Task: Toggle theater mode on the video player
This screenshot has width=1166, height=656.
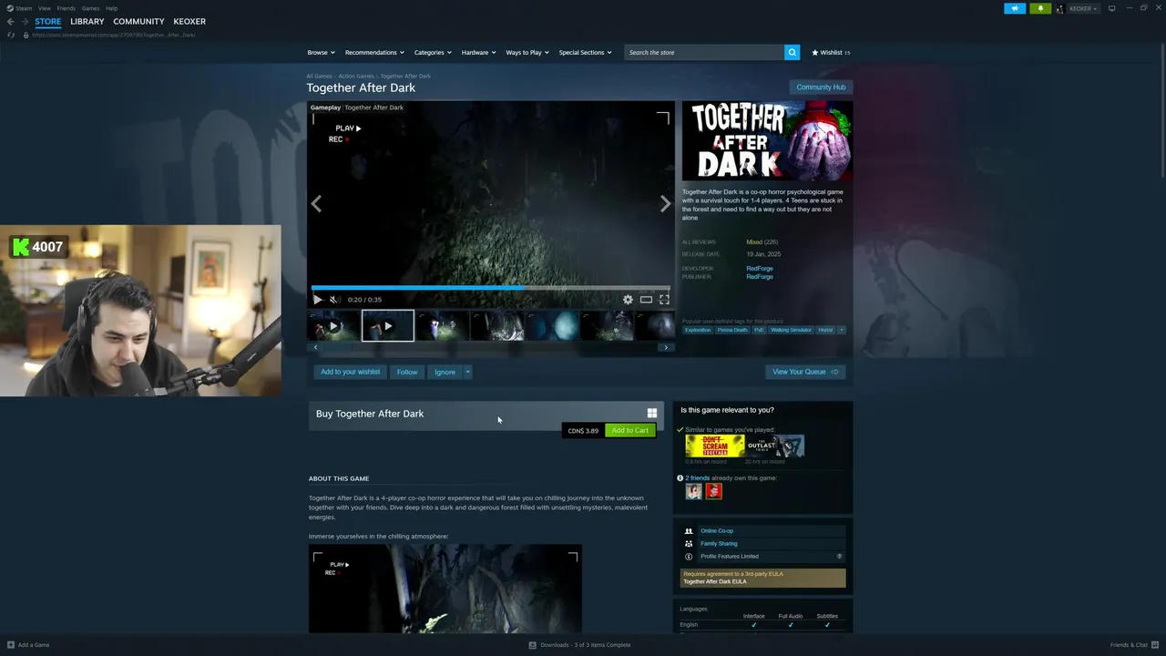Action: (x=646, y=299)
